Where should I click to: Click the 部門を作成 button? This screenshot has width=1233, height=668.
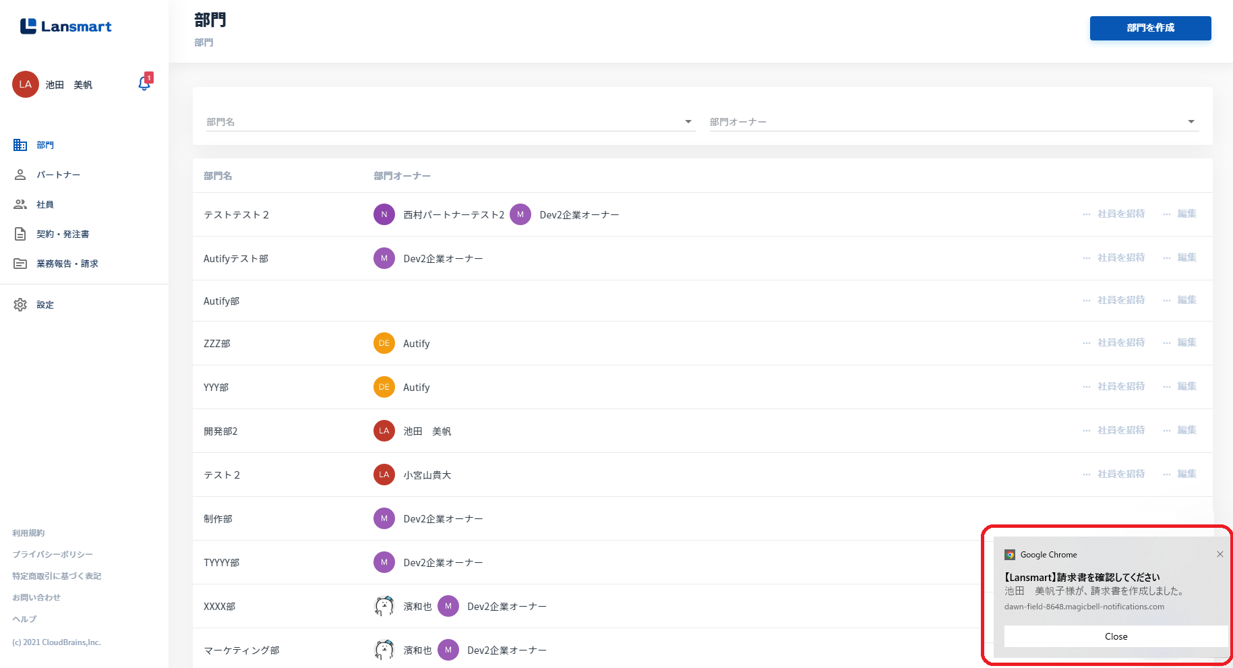tap(1150, 28)
